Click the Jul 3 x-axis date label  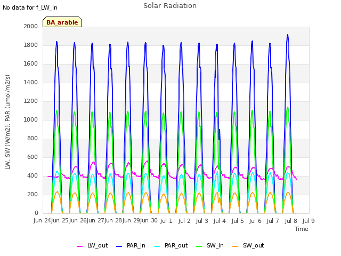coord(202,221)
